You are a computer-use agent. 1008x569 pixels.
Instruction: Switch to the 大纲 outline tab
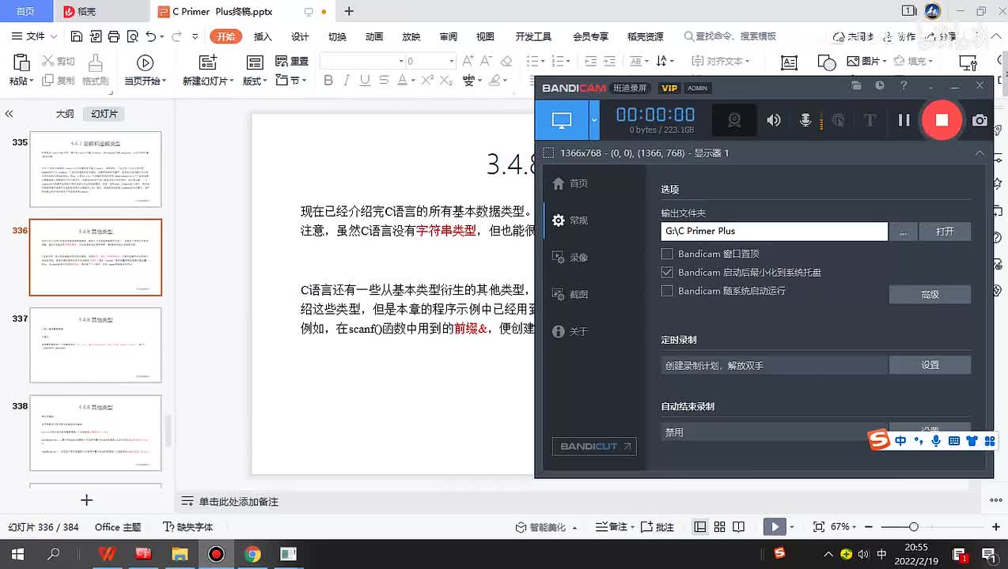pyautogui.click(x=65, y=114)
